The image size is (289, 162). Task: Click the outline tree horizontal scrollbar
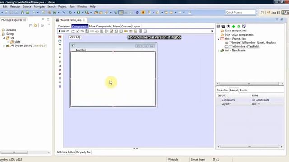point(249,84)
